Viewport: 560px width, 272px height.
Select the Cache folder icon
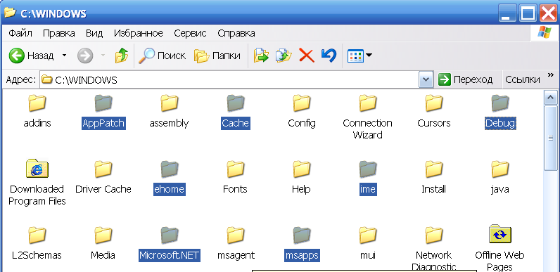coord(236,103)
